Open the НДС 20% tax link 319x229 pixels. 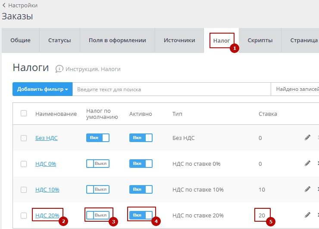coord(47,215)
